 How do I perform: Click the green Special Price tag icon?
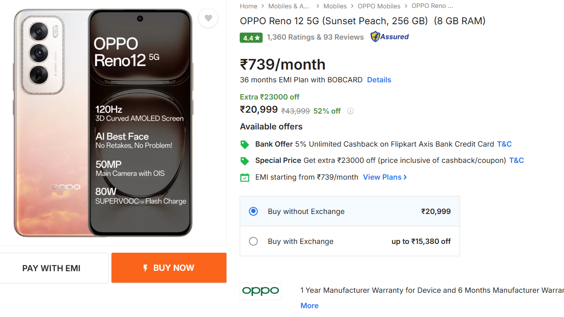245,161
